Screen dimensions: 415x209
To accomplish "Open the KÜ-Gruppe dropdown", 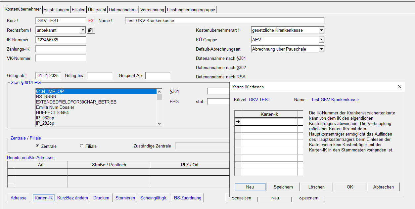I will click(x=321, y=40).
